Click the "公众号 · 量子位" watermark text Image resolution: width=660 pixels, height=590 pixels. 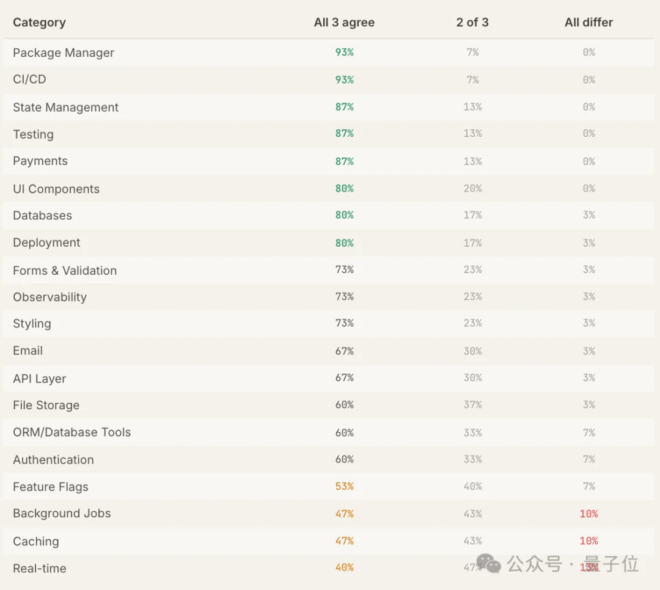(x=573, y=564)
